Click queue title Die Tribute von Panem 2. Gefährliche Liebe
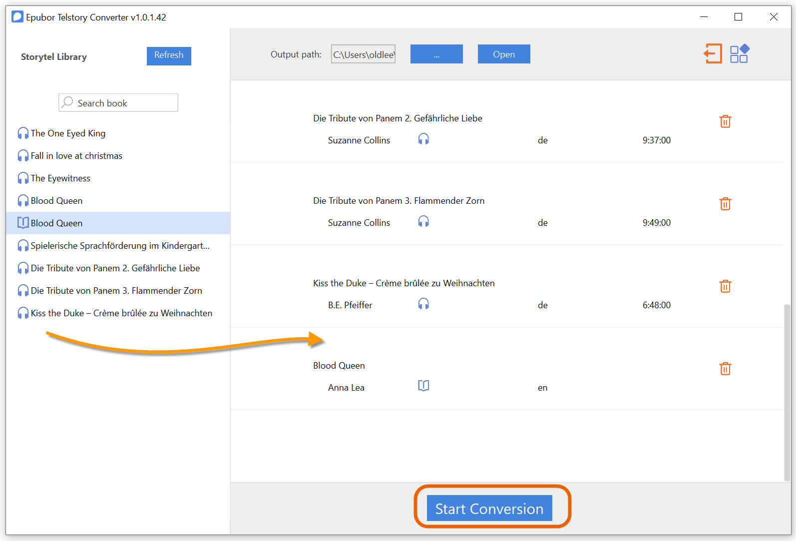Screen dimensions: 796x541 click(398, 118)
